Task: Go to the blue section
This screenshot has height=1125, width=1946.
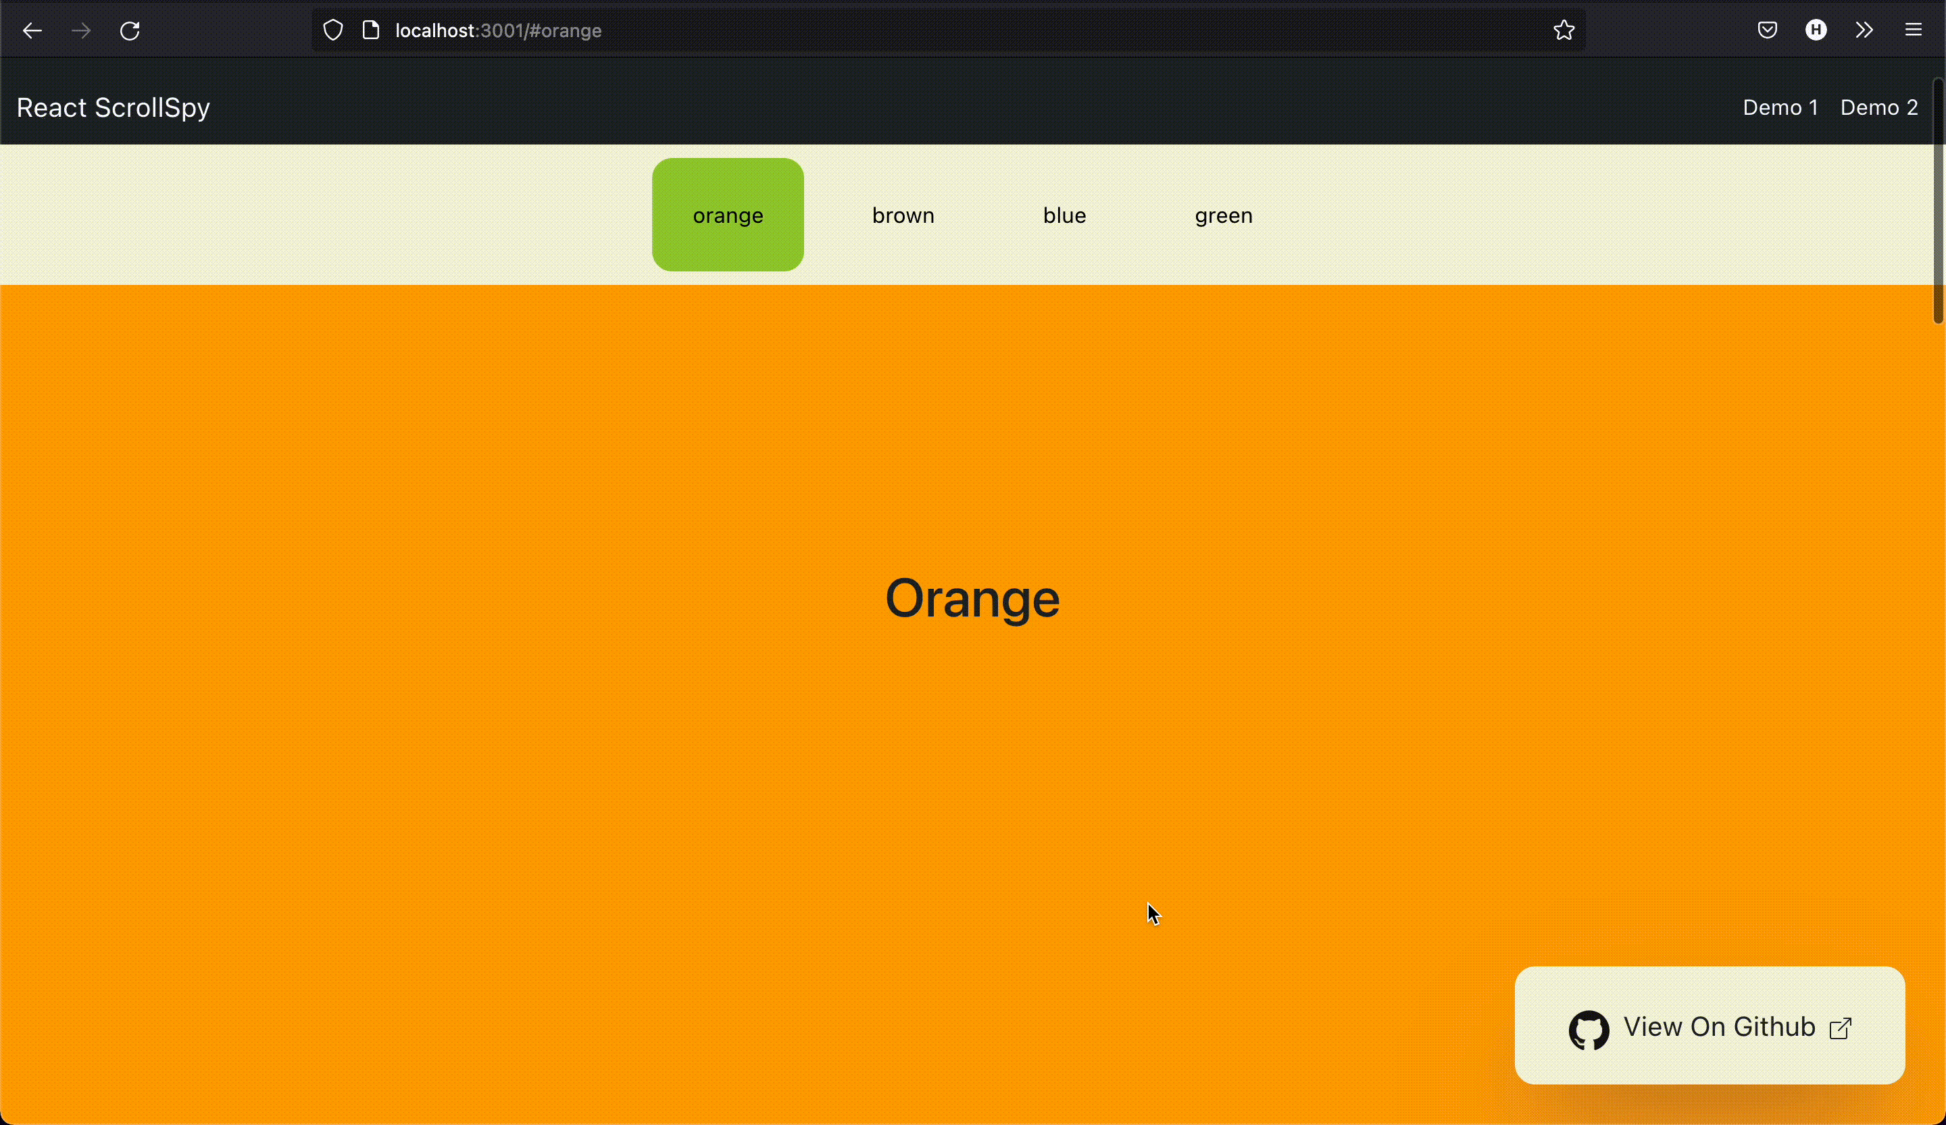Action: [1064, 215]
